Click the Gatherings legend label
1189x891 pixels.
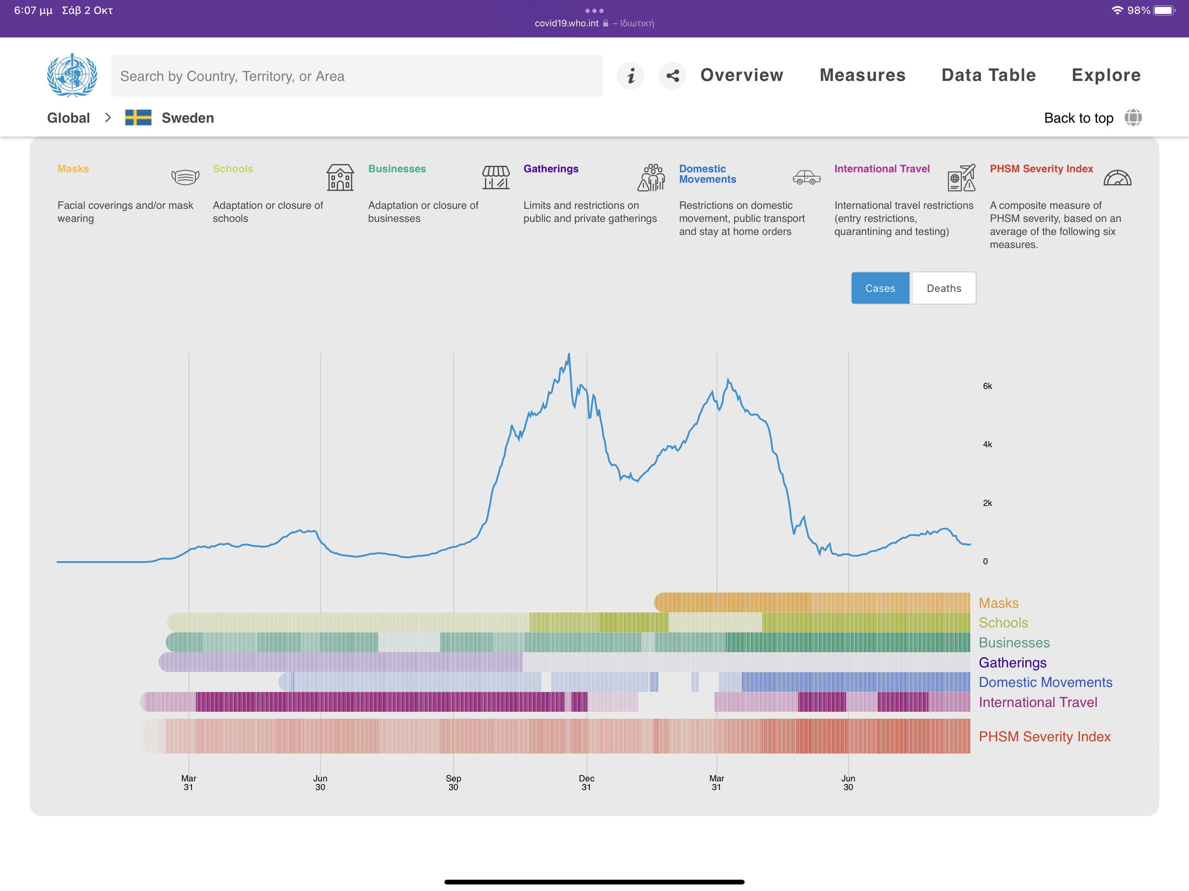click(1012, 663)
